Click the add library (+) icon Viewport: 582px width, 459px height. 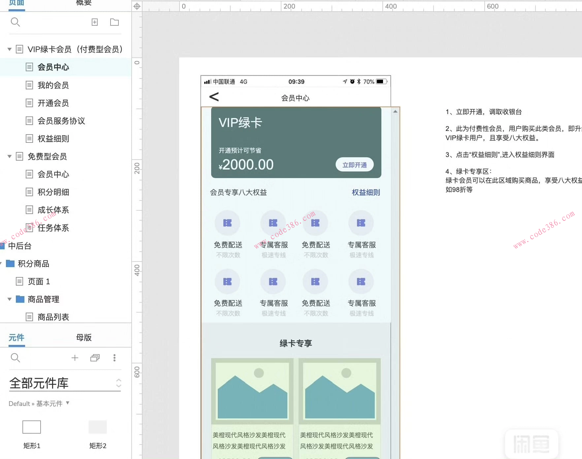[x=75, y=358]
